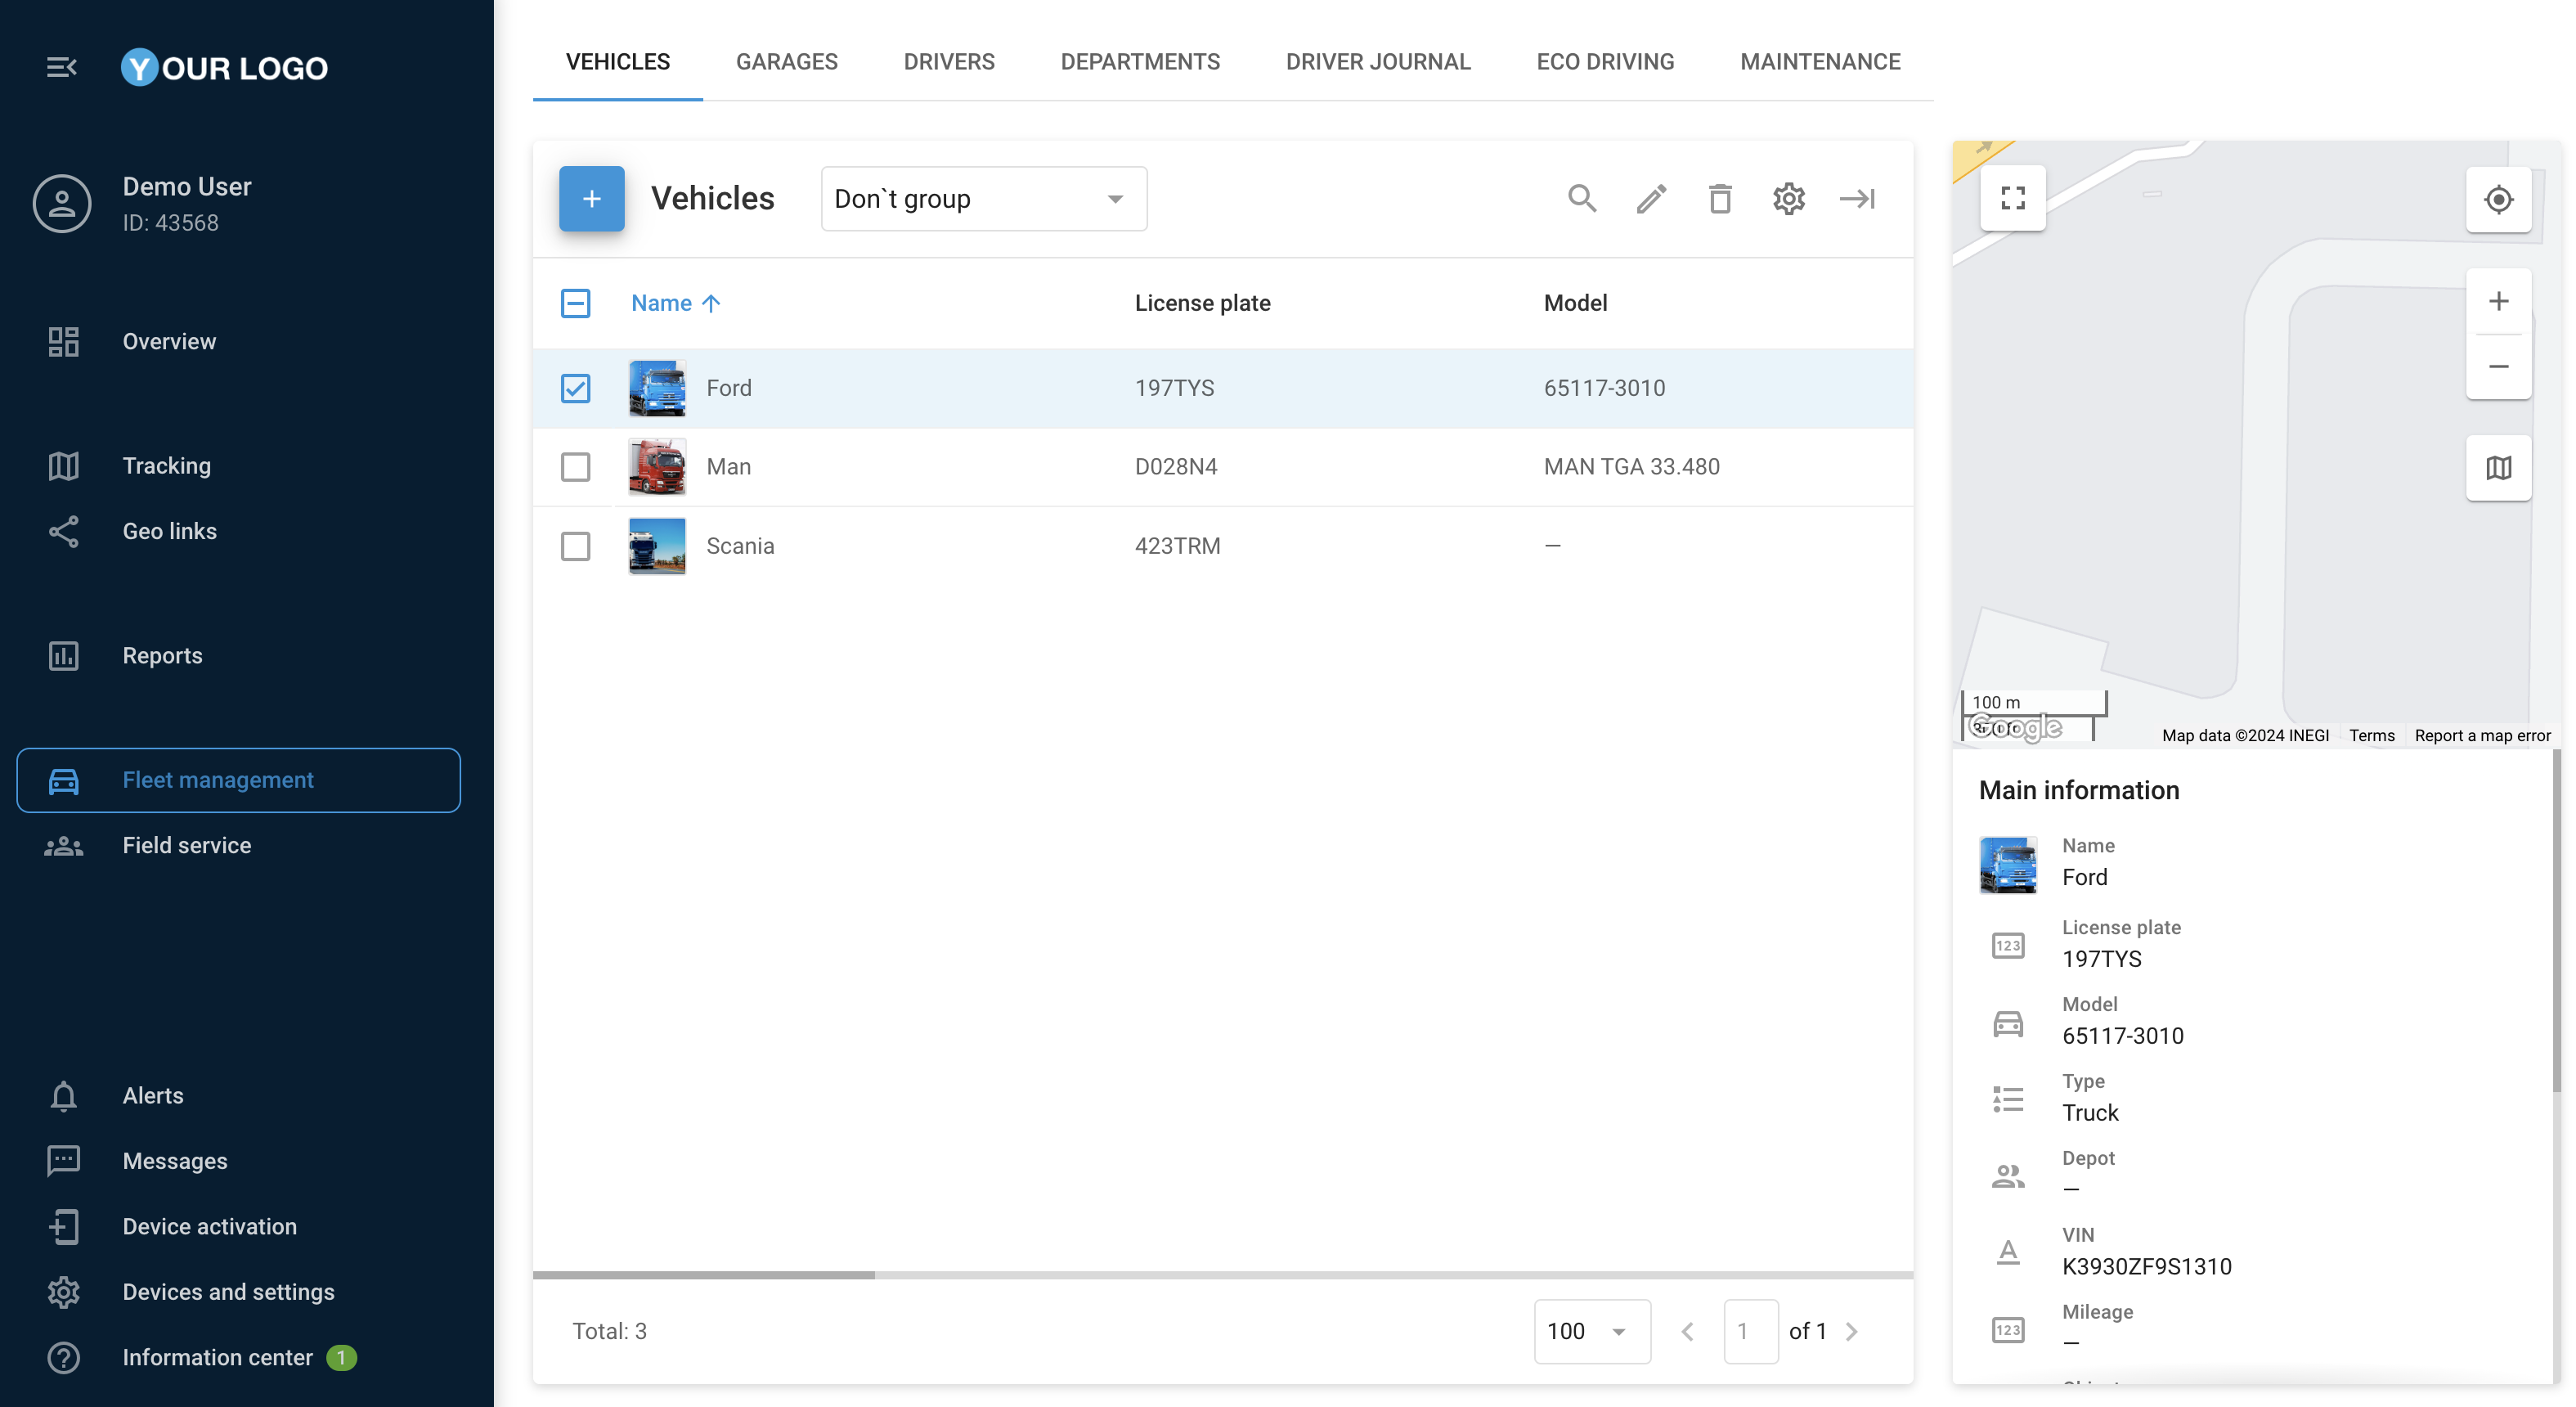
Task: Check the Man vehicle checkbox
Action: 575,467
